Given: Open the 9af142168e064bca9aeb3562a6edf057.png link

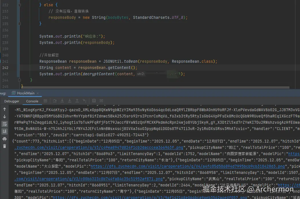Looking at the screenshot, I should coord(150,197).
